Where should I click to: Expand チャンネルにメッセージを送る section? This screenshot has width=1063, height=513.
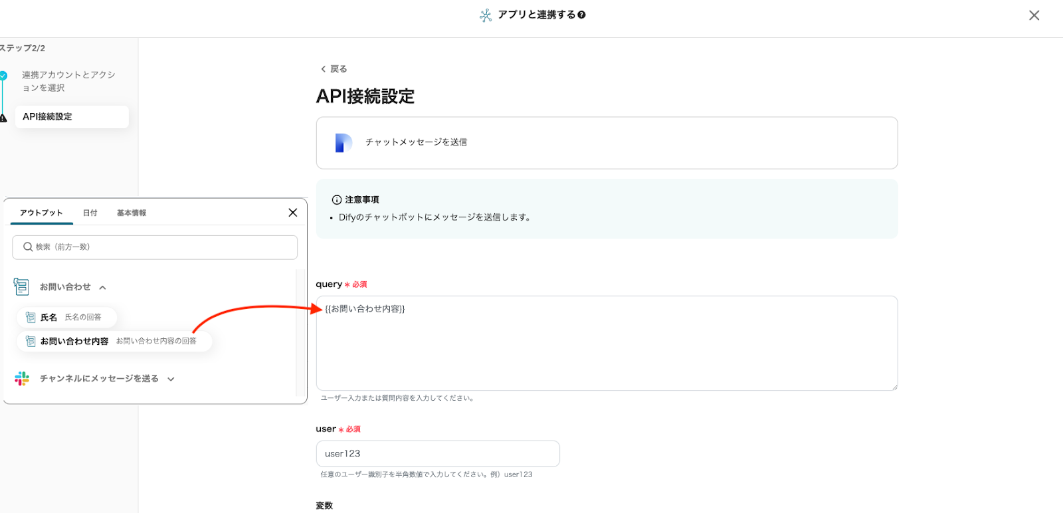171,379
